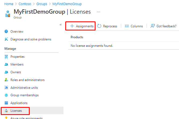
Task: Click the Applications grid icon
Action: click(6, 103)
